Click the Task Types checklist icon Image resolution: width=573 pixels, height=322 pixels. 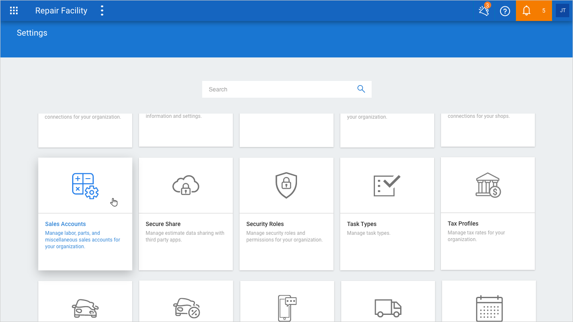click(387, 185)
